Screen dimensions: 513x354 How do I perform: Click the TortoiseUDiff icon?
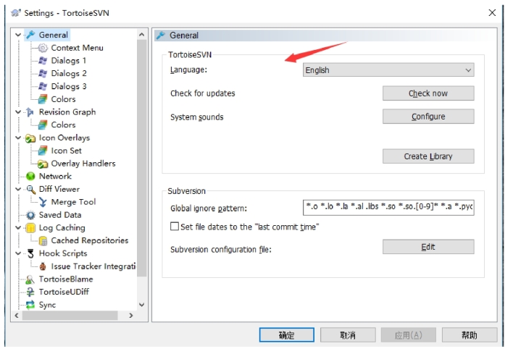pos(30,292)
